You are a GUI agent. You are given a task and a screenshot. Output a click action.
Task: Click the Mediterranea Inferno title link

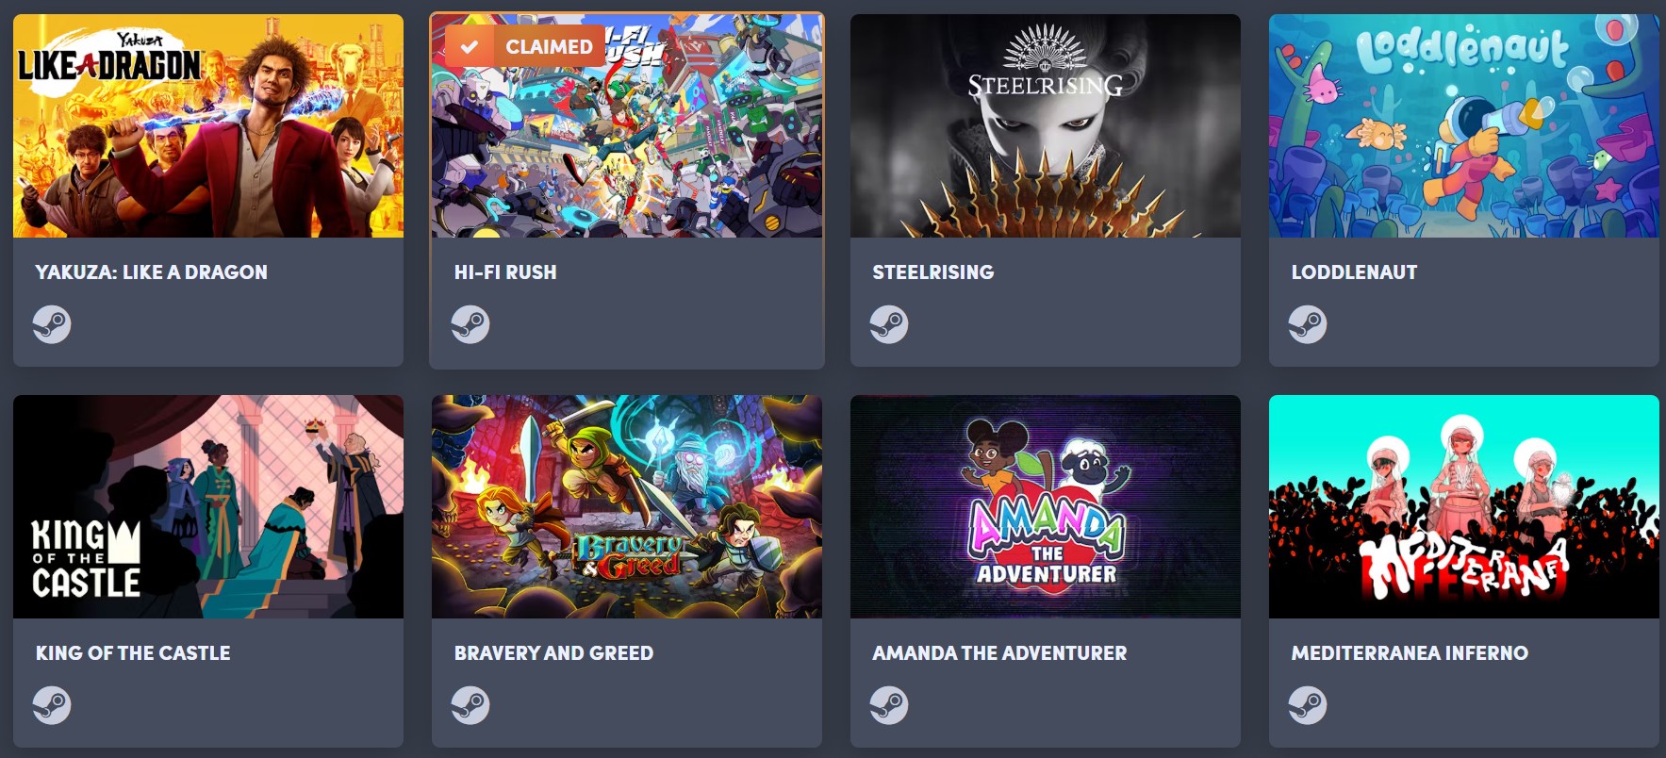click(1410, 652)
